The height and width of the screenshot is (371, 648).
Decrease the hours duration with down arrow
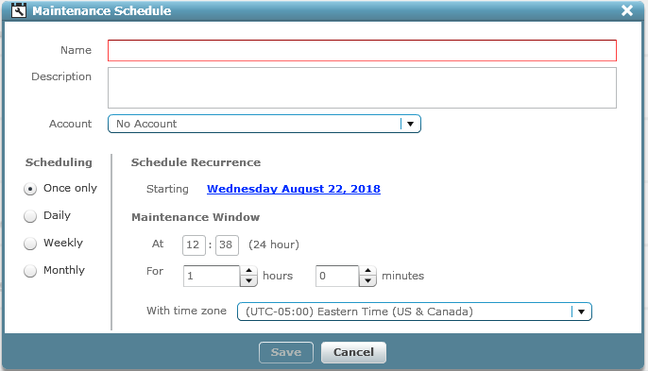coord(248,281)
